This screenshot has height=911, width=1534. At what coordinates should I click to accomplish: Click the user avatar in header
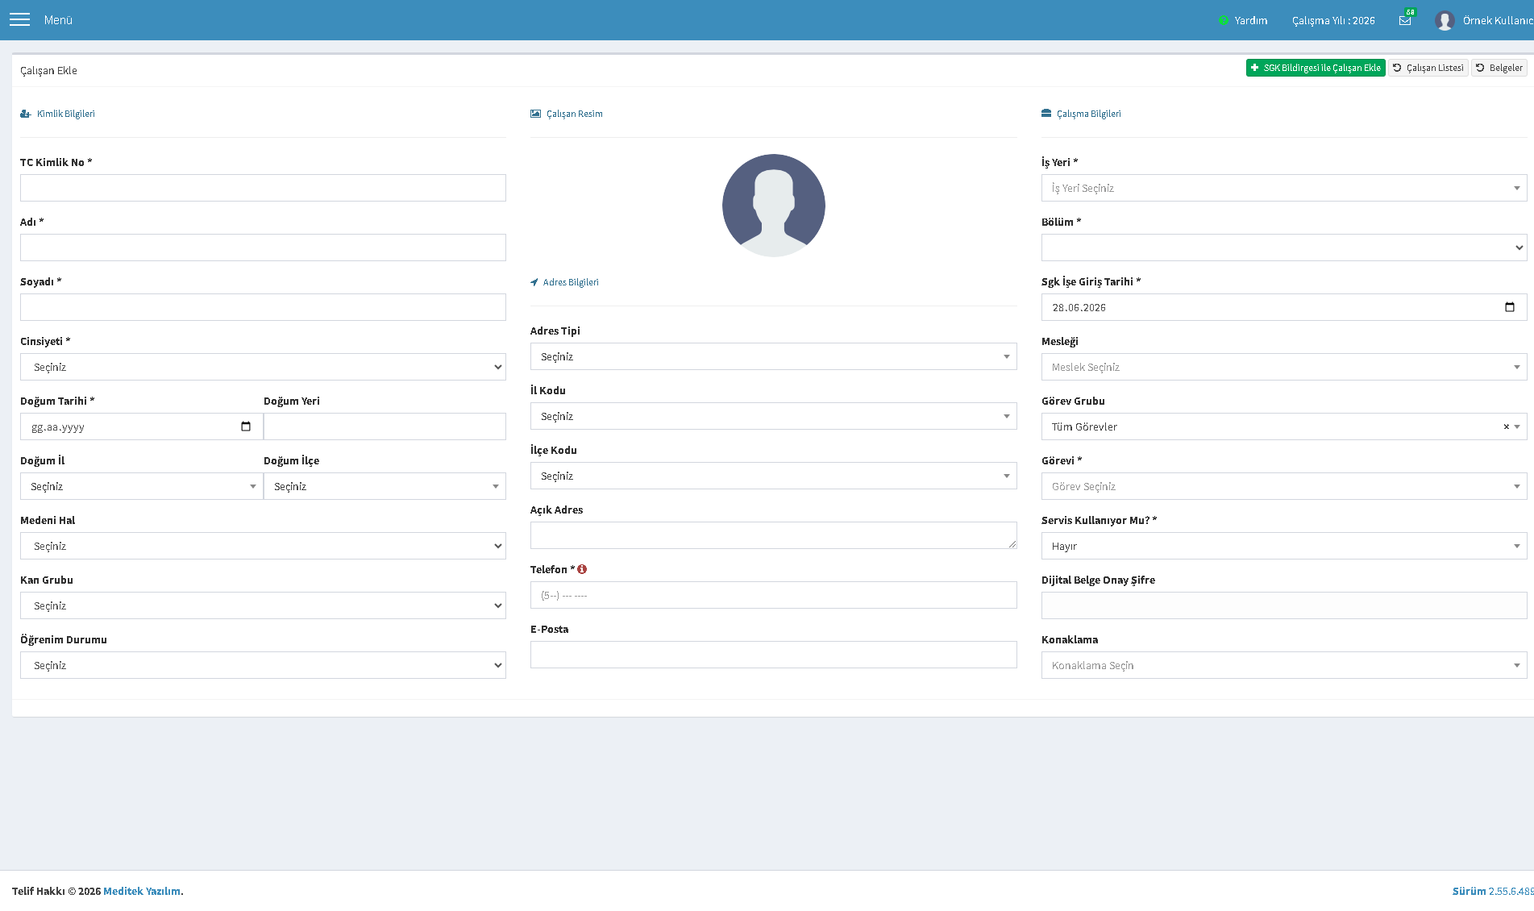pyautogui.click(x=1445, y=20)
